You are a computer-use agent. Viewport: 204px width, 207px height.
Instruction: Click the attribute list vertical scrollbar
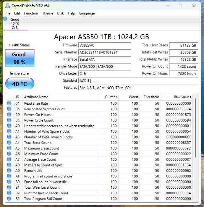coord(195,128)
